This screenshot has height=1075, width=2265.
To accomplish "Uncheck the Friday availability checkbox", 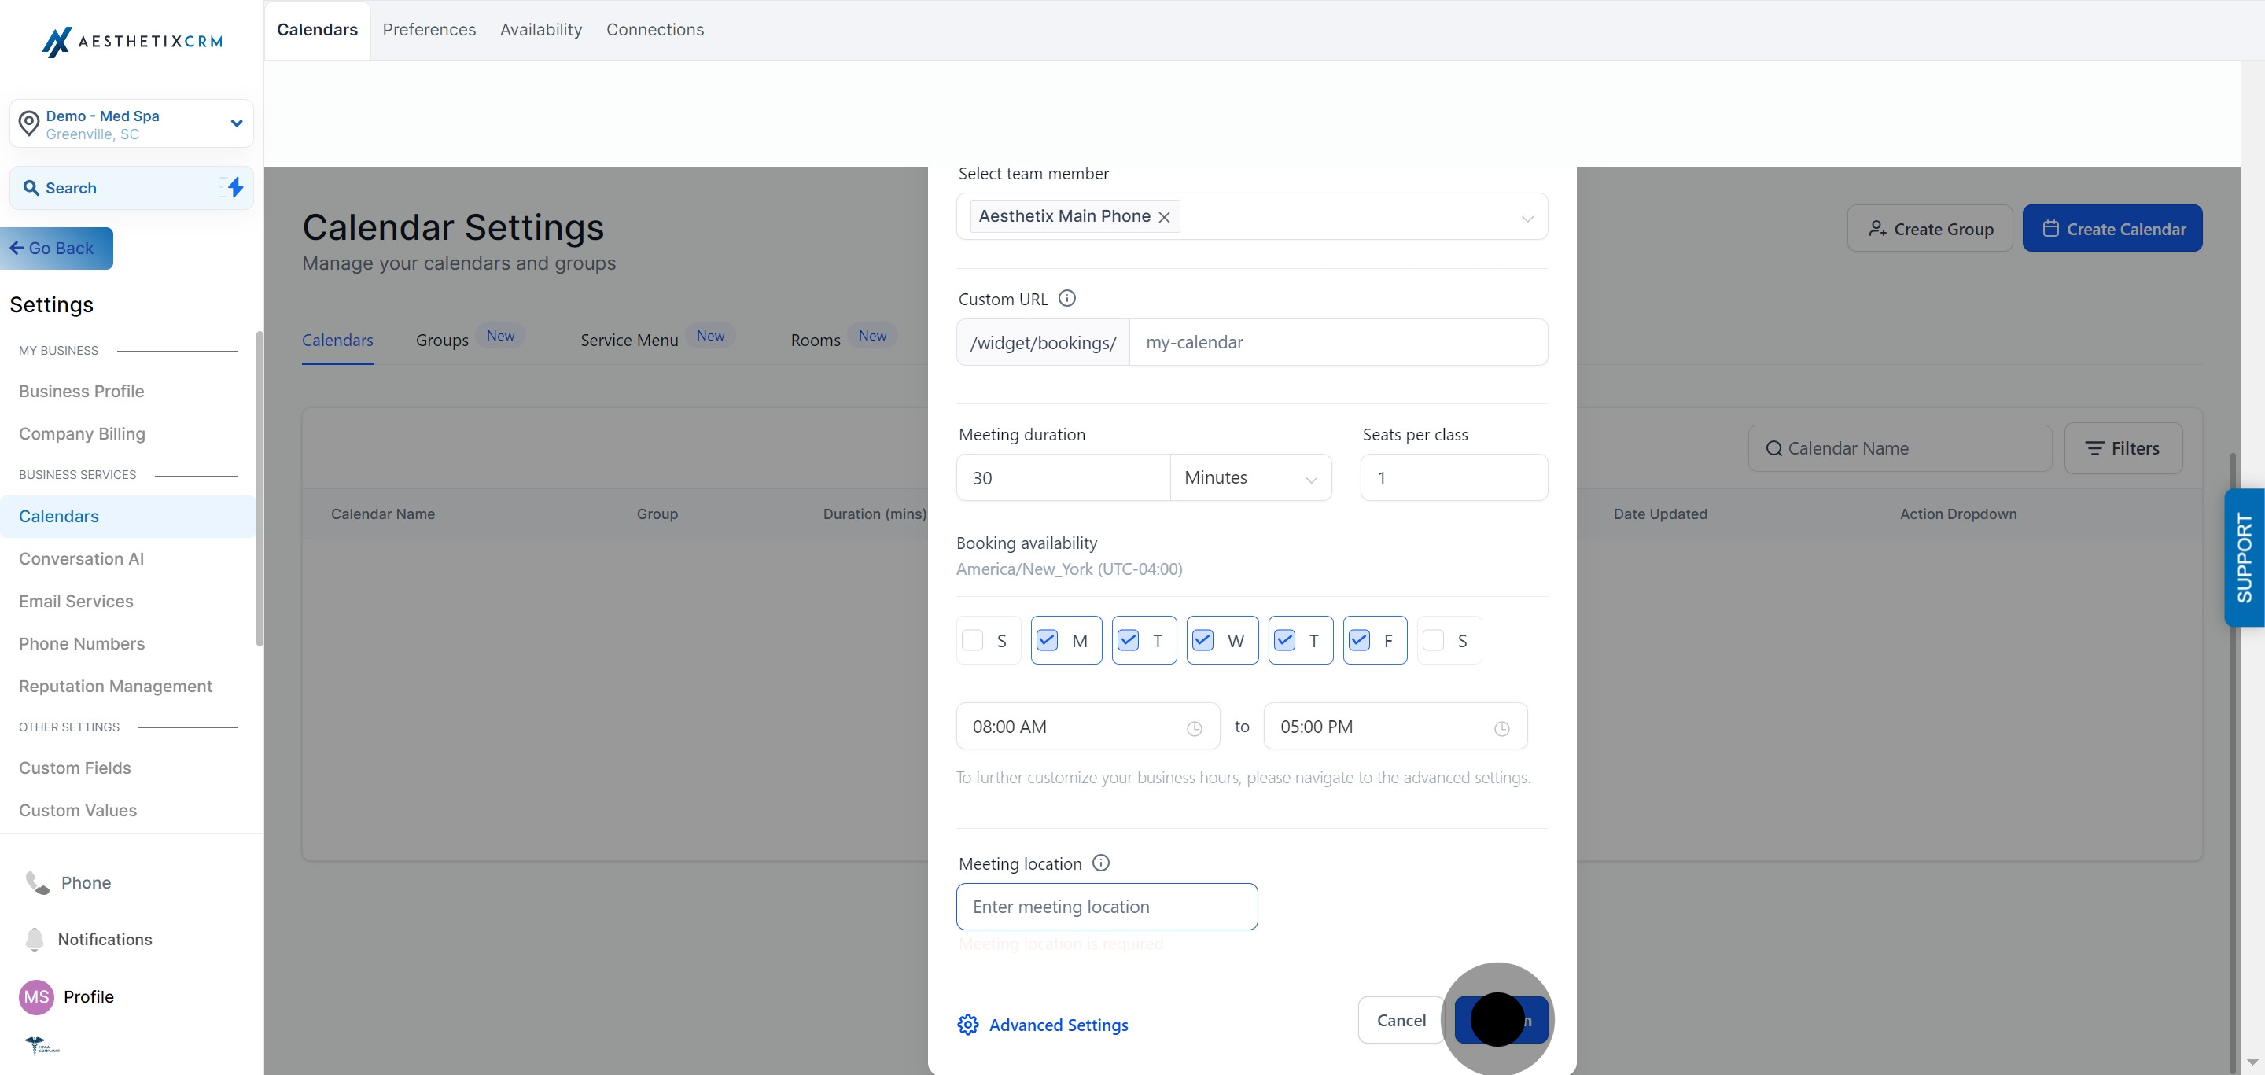I will (1358, 640).
